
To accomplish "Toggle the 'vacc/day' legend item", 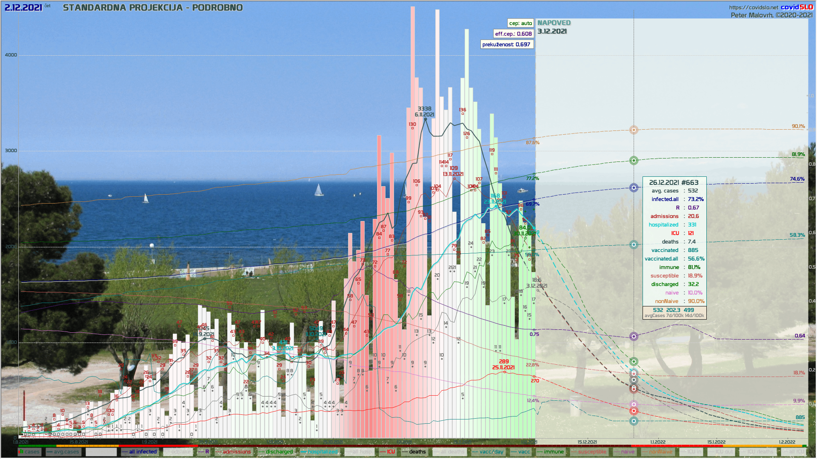I will 488,452.
